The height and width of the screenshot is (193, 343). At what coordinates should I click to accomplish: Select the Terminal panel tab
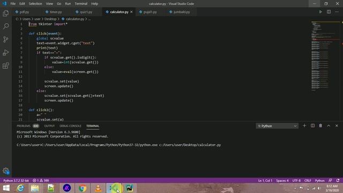click(93, 126)
